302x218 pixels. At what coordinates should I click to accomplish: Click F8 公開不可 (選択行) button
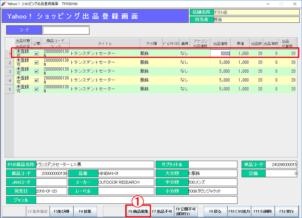click(185, 212)
